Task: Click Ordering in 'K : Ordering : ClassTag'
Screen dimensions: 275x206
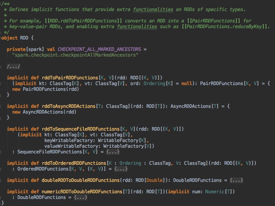Action: tap(130, 163)
